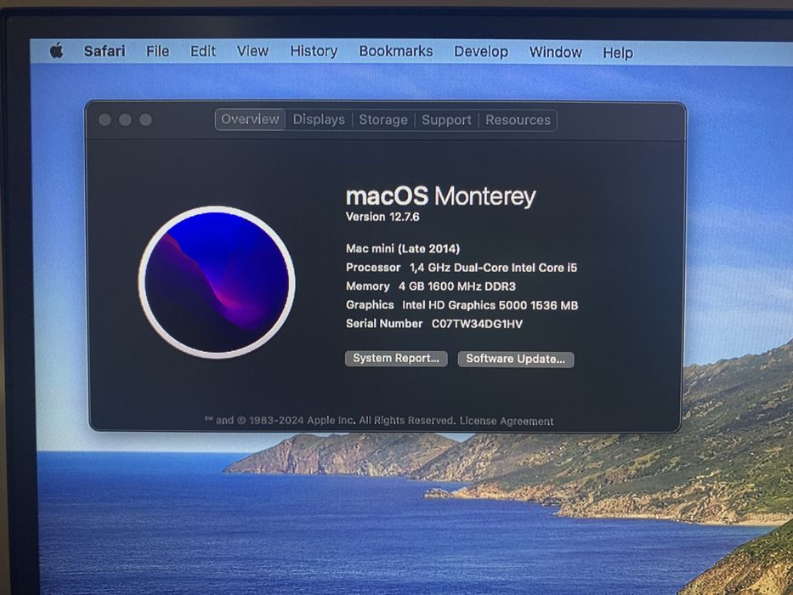Image resolution: width=793 pixels, height=595 pixels.
Task: Click the Software Update... button
Action: [515, 360]
